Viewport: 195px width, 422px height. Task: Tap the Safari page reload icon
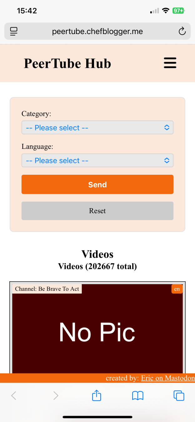(182, 31)
